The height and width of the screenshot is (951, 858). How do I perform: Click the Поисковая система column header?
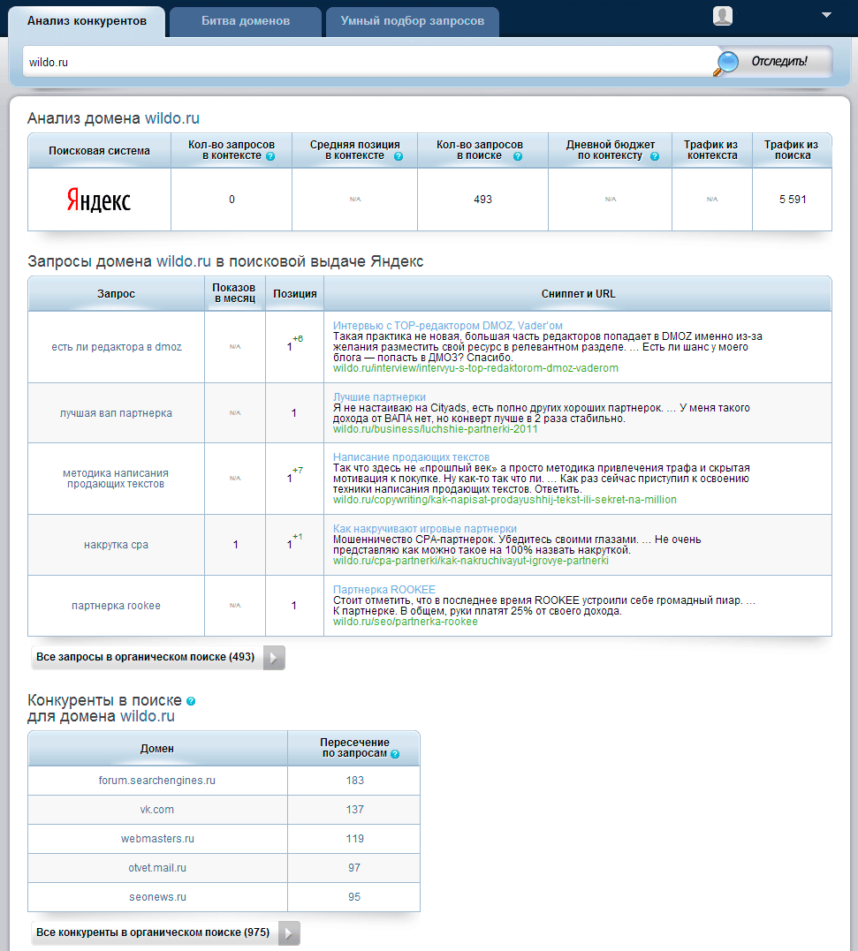point(100,151)
